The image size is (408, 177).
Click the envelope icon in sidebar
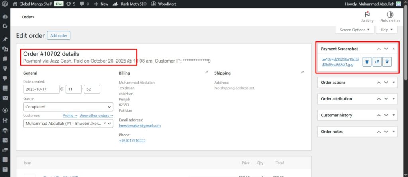coord(5,98)
